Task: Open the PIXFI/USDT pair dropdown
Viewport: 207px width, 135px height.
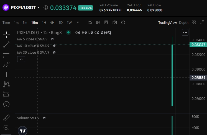Action: 39,7
